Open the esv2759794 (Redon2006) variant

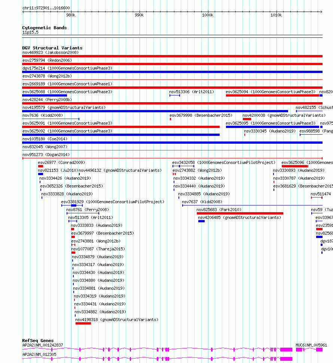point(47,60)
